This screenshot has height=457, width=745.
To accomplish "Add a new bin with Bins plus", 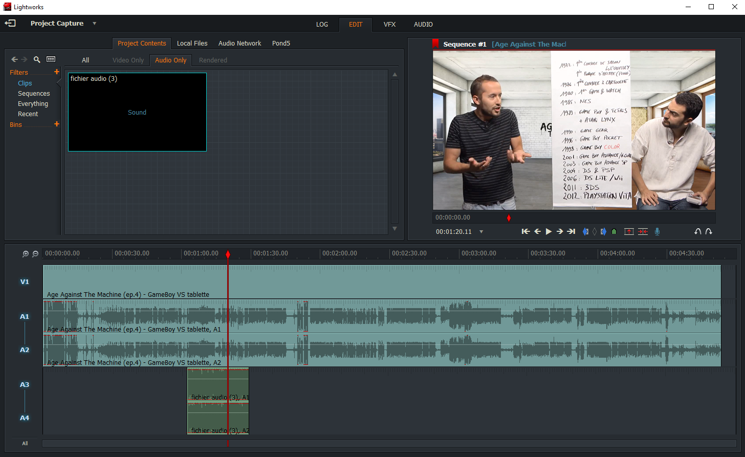I will point(57,124).
